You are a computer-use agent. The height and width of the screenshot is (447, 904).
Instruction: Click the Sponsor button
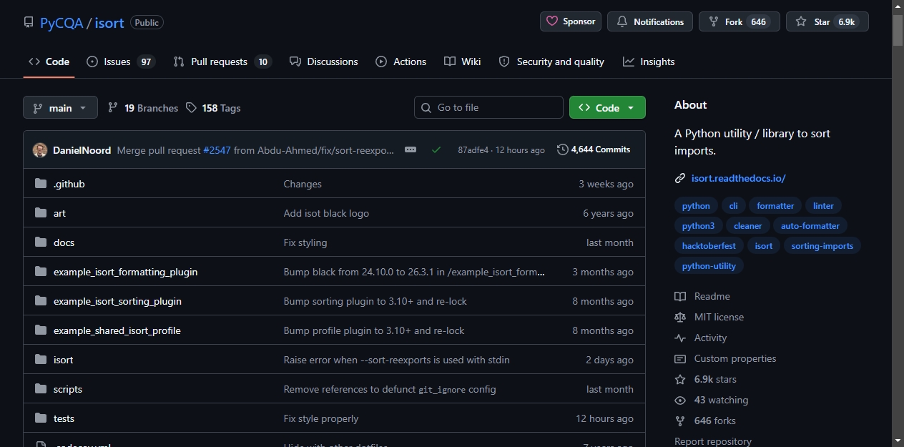pyautogui.click(x=571, y=21)
